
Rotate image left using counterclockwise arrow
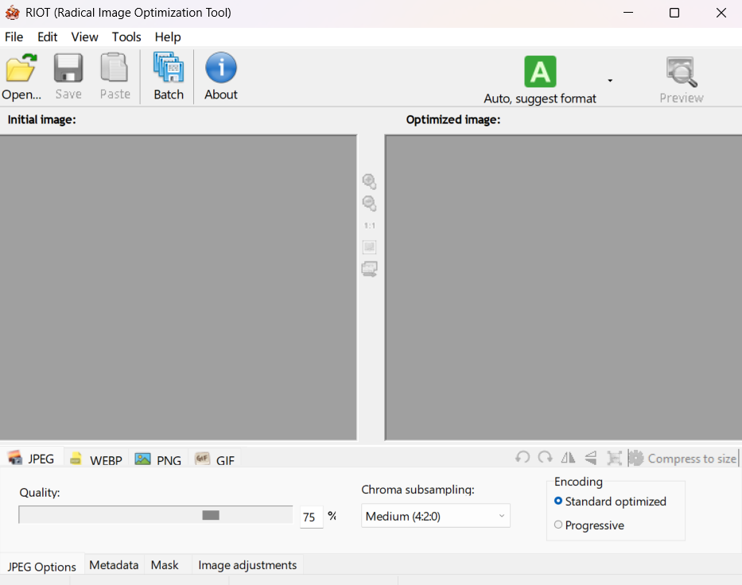click(523, 458)
